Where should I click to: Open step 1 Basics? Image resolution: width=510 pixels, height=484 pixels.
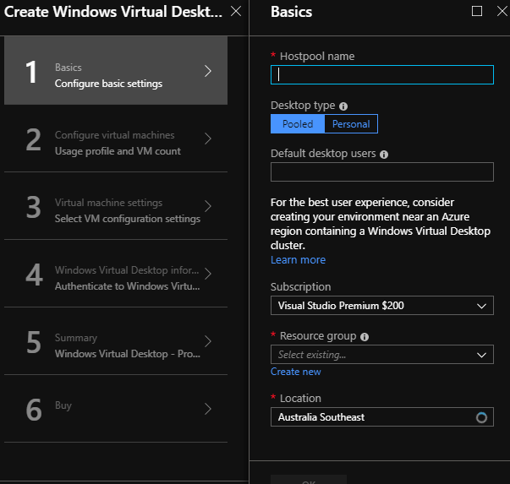[116, 71]
